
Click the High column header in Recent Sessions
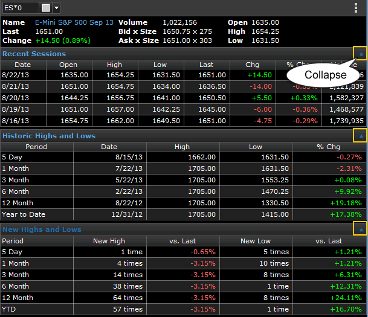pos(114,65)
